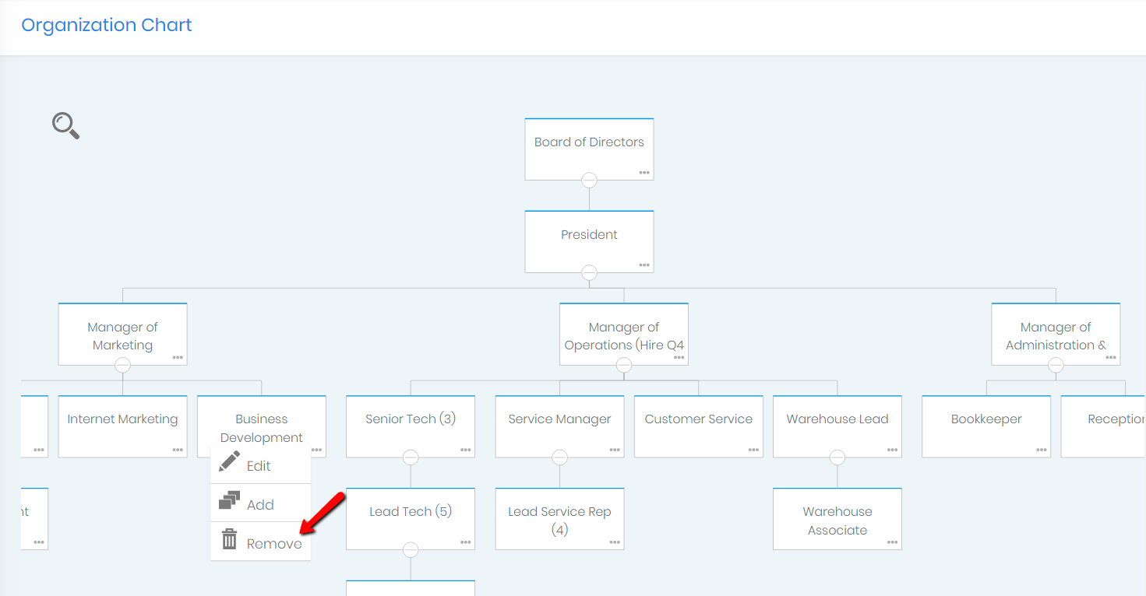Open the ellipsis menu on Board of Directors
The height and width of the screenshot is (596, 1146).
[644, 173]
